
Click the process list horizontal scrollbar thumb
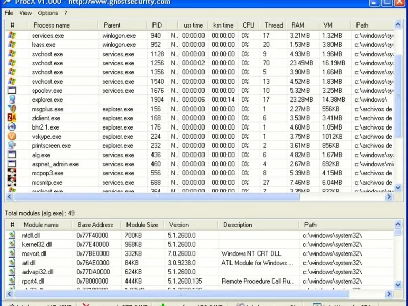point(157,197)
